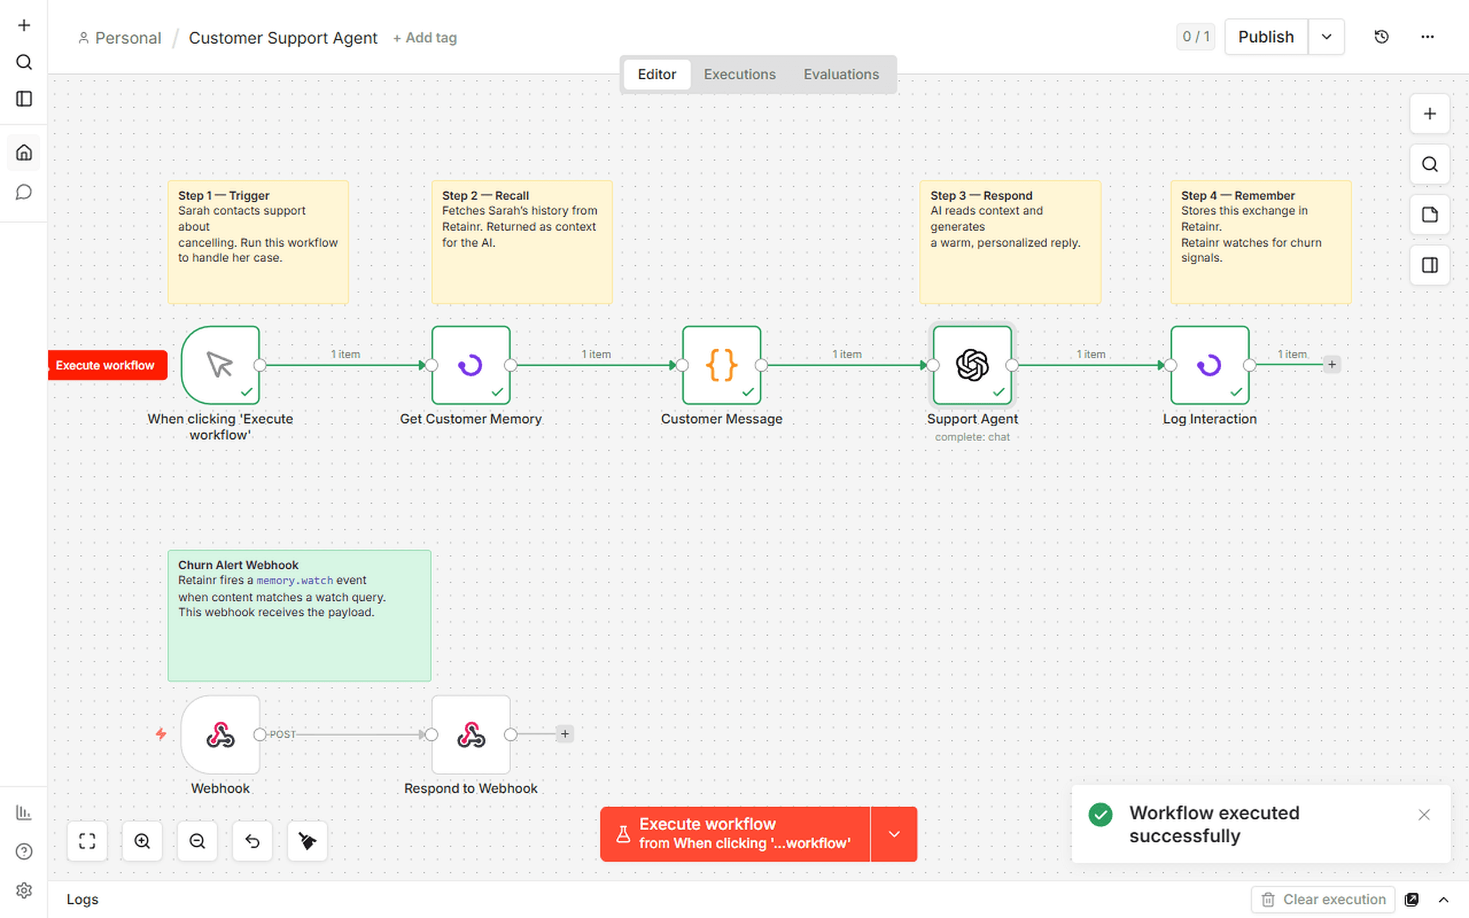Image resolution: width=1469 pixels, height=918 pixels.
Task: Switch to the Evaluations tab
Action: coord(841,74)
